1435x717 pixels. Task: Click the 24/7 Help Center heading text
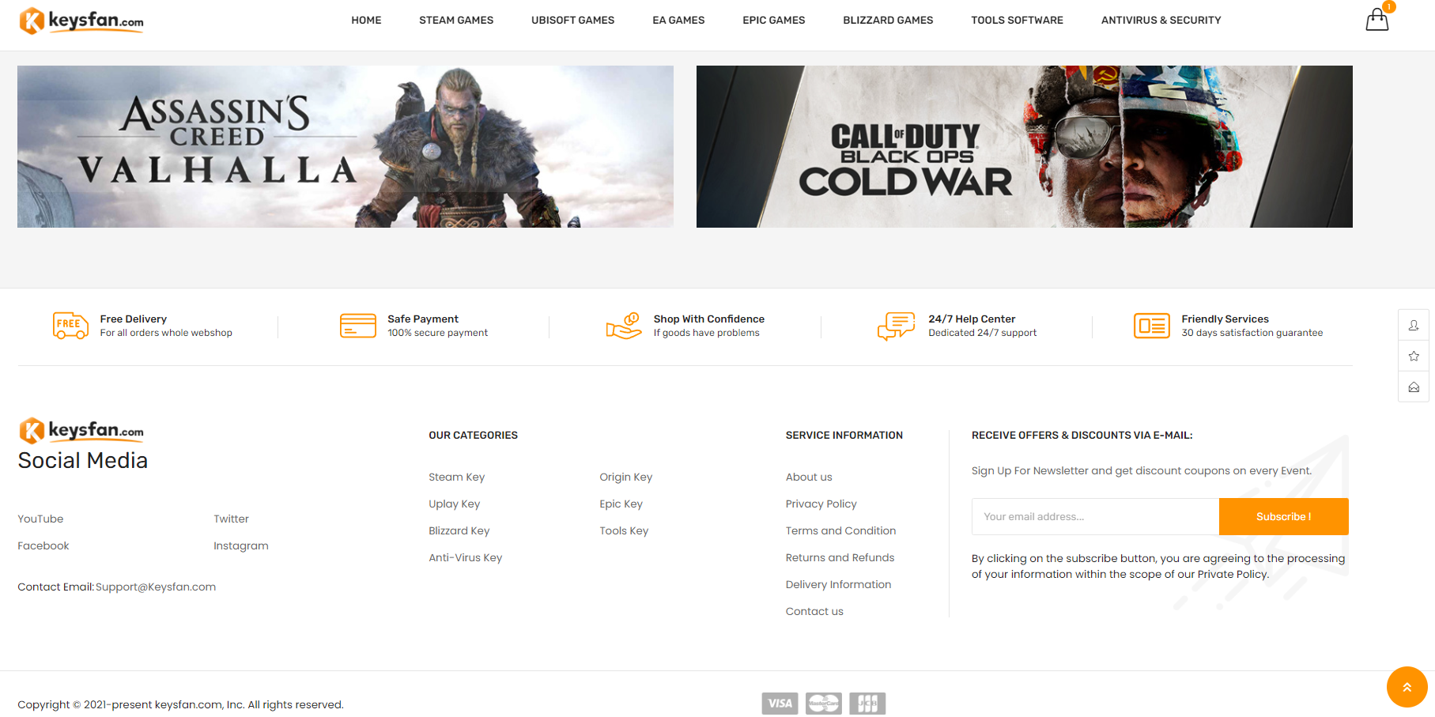[x=972, y=319]
